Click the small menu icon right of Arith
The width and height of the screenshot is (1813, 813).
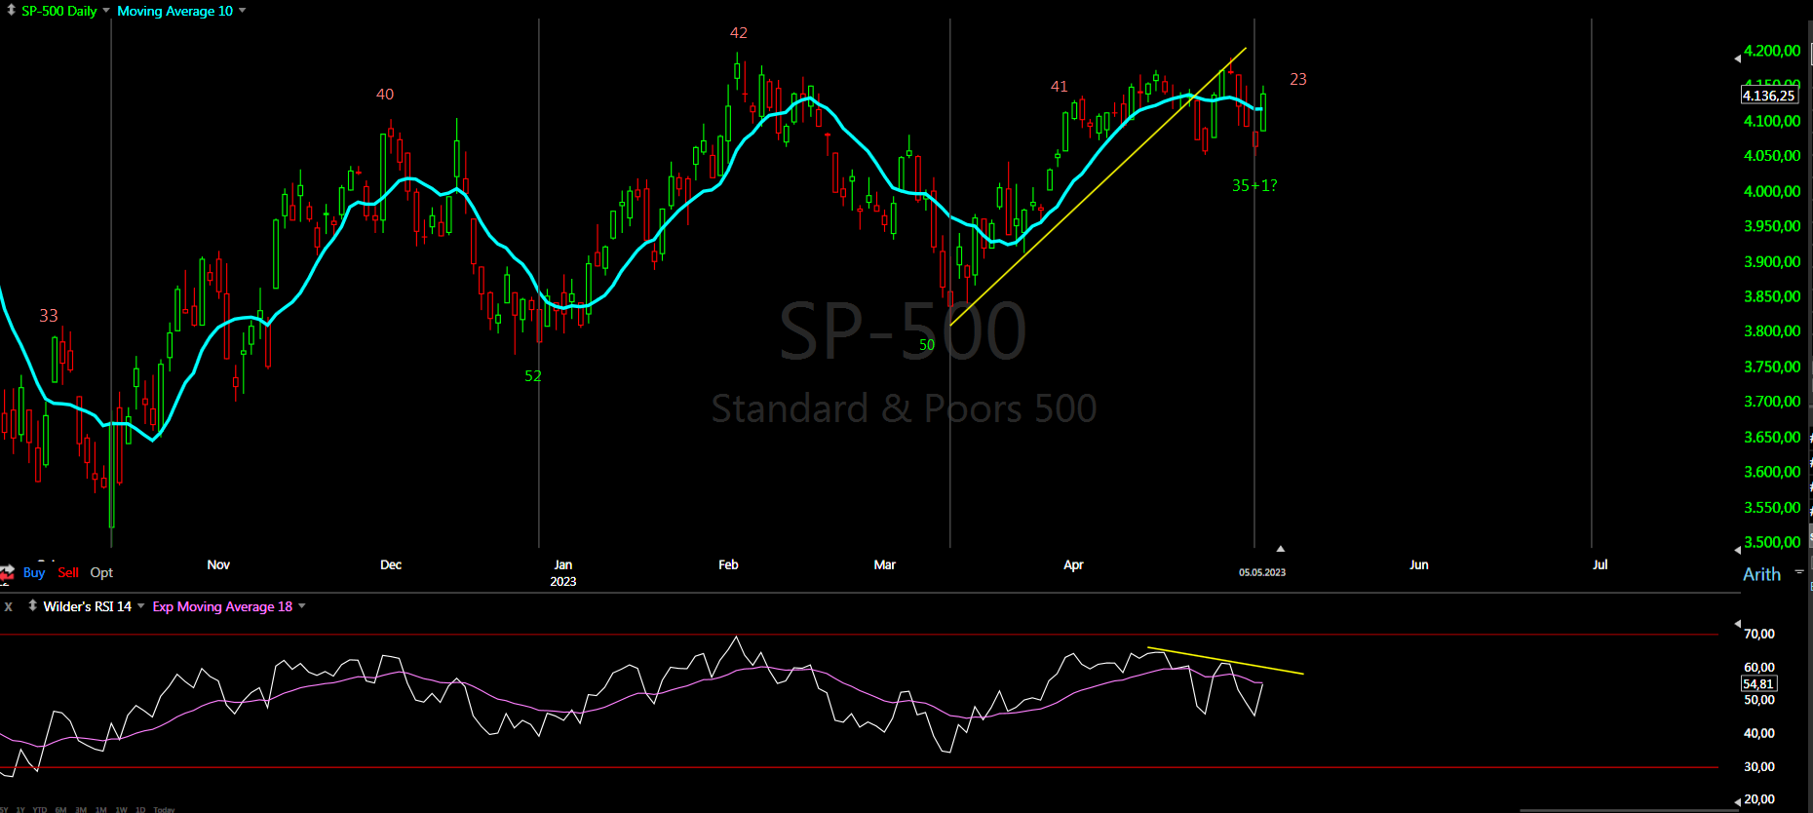click(1798, 572)
